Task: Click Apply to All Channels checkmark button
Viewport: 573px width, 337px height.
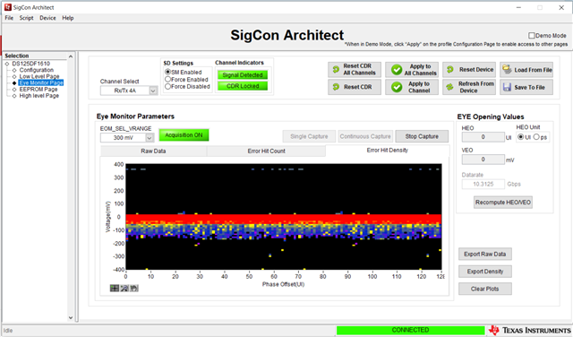Action: [x=412, y=70]
